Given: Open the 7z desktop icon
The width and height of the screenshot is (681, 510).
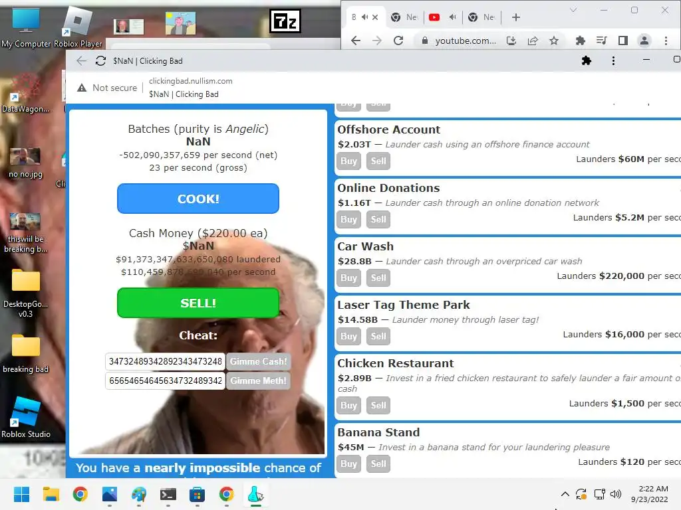Looking at the screenshot, I should point(285,21).
